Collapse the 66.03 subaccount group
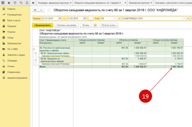 tap(36, 53)
